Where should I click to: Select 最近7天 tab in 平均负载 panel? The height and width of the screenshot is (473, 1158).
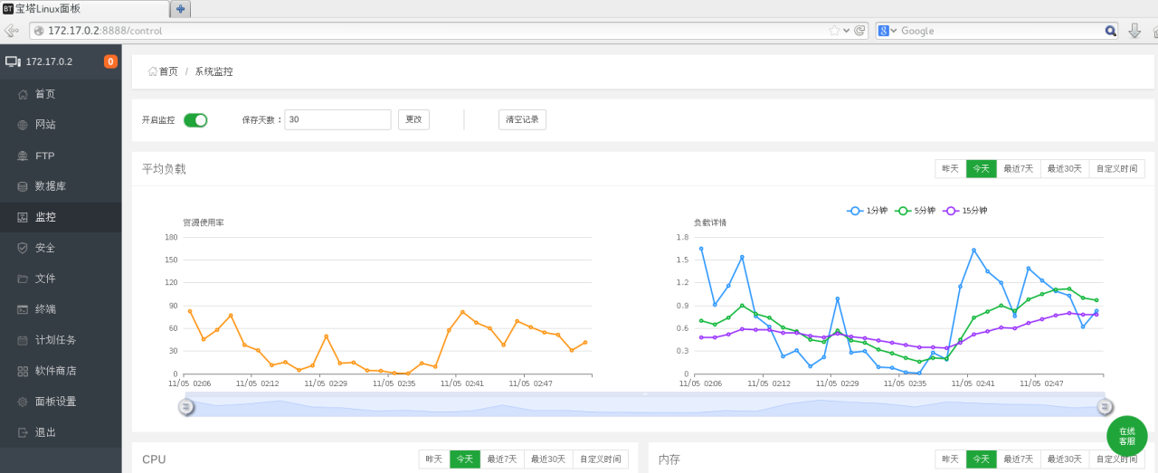pos(1018,169)
